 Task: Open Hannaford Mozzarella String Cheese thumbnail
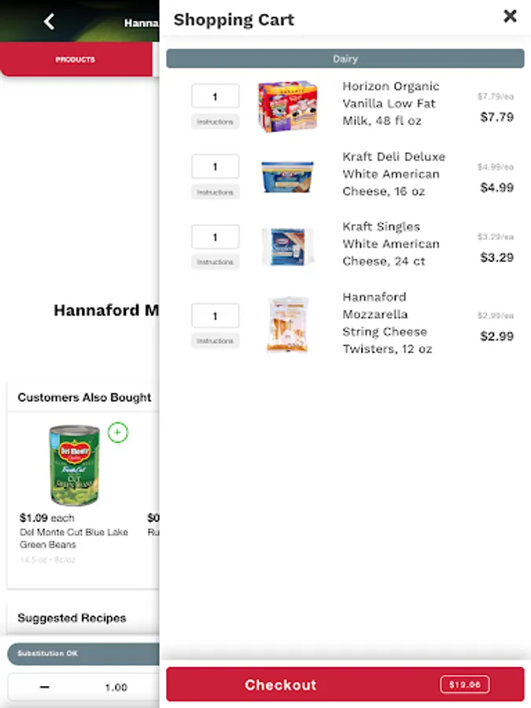tap(288, 324)
